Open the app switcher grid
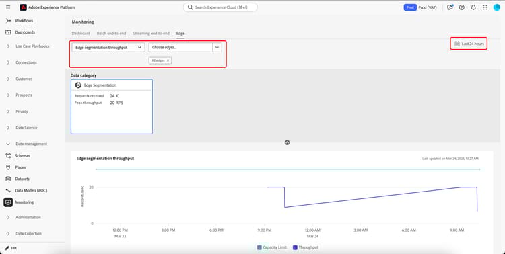505x254 pixels. [485, 7]
